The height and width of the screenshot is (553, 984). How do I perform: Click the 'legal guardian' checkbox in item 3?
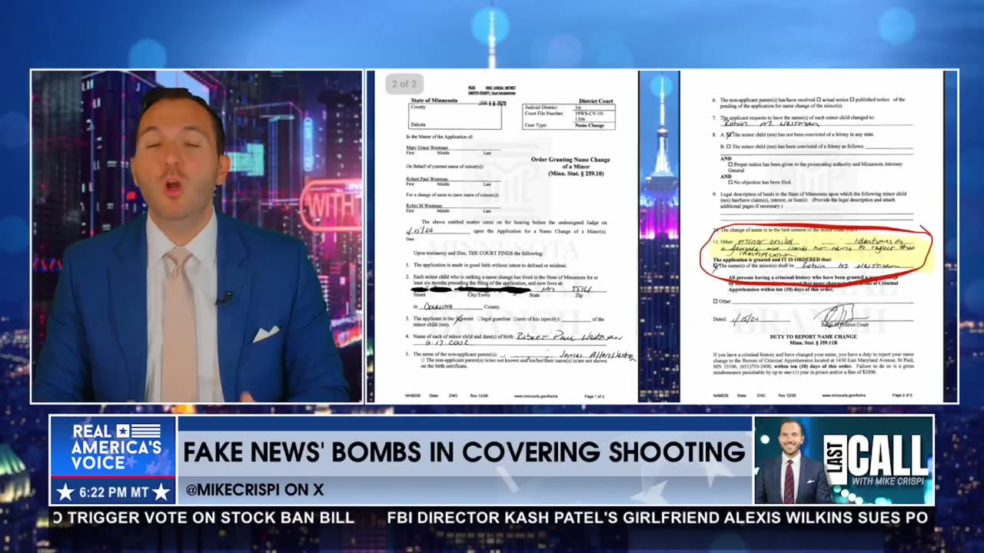[480, 319]
